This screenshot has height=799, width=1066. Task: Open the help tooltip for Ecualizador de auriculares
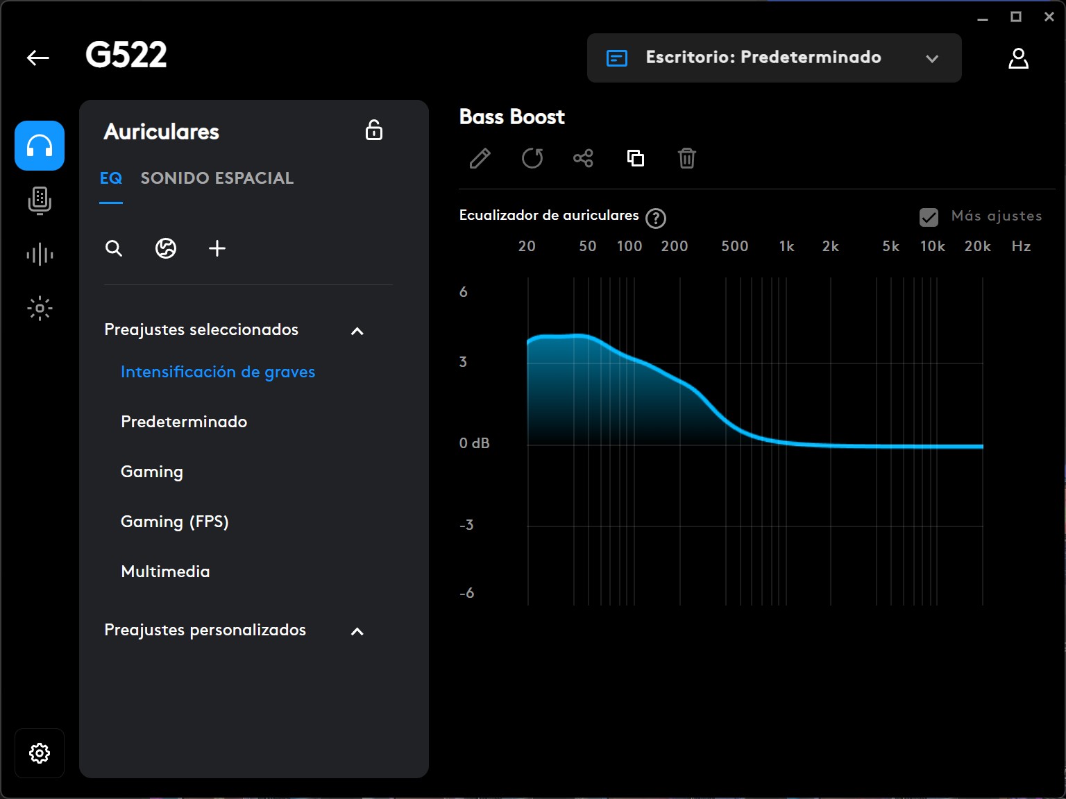[x=656, y=218]
